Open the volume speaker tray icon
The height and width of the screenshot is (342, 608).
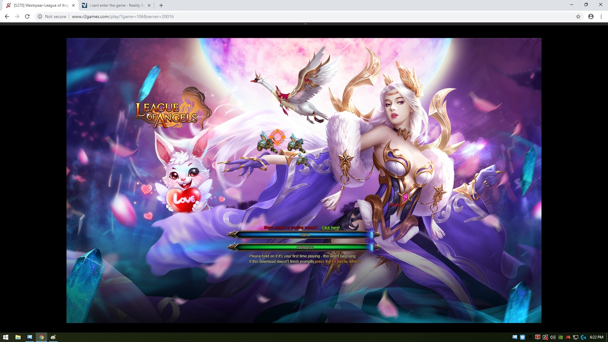(x=553, y=337)
